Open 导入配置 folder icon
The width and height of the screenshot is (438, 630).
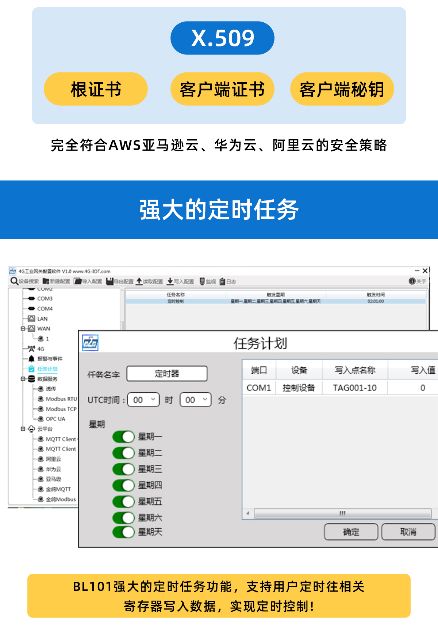point(77,281)
